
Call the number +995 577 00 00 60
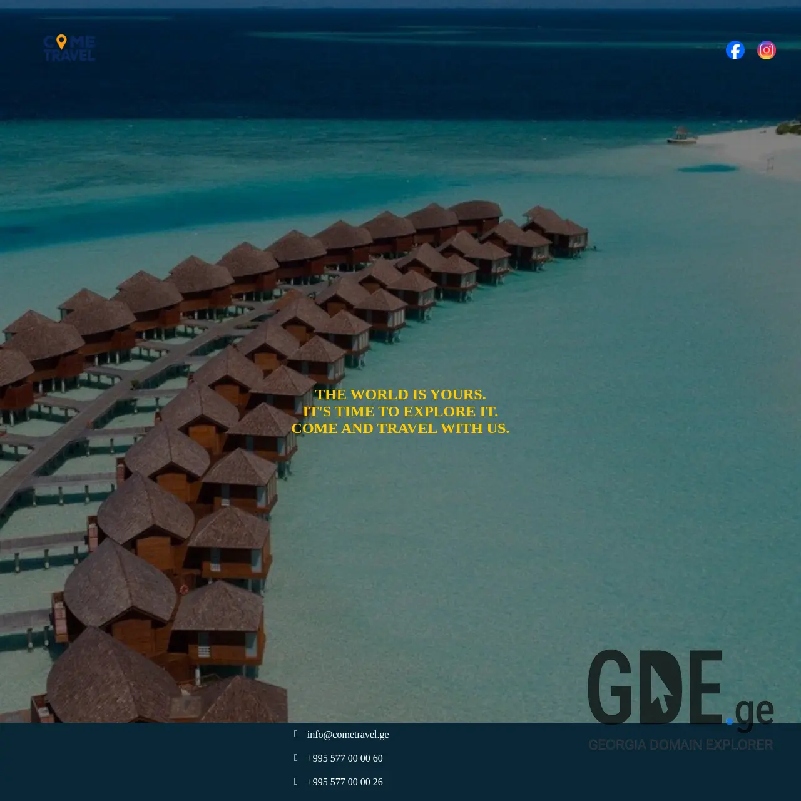[x=345, y=758]
